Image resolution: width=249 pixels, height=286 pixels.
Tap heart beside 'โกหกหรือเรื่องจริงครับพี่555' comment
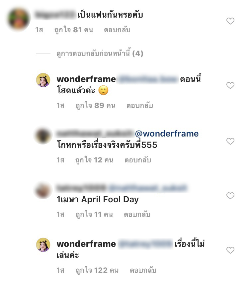click(x=230, y=141)
